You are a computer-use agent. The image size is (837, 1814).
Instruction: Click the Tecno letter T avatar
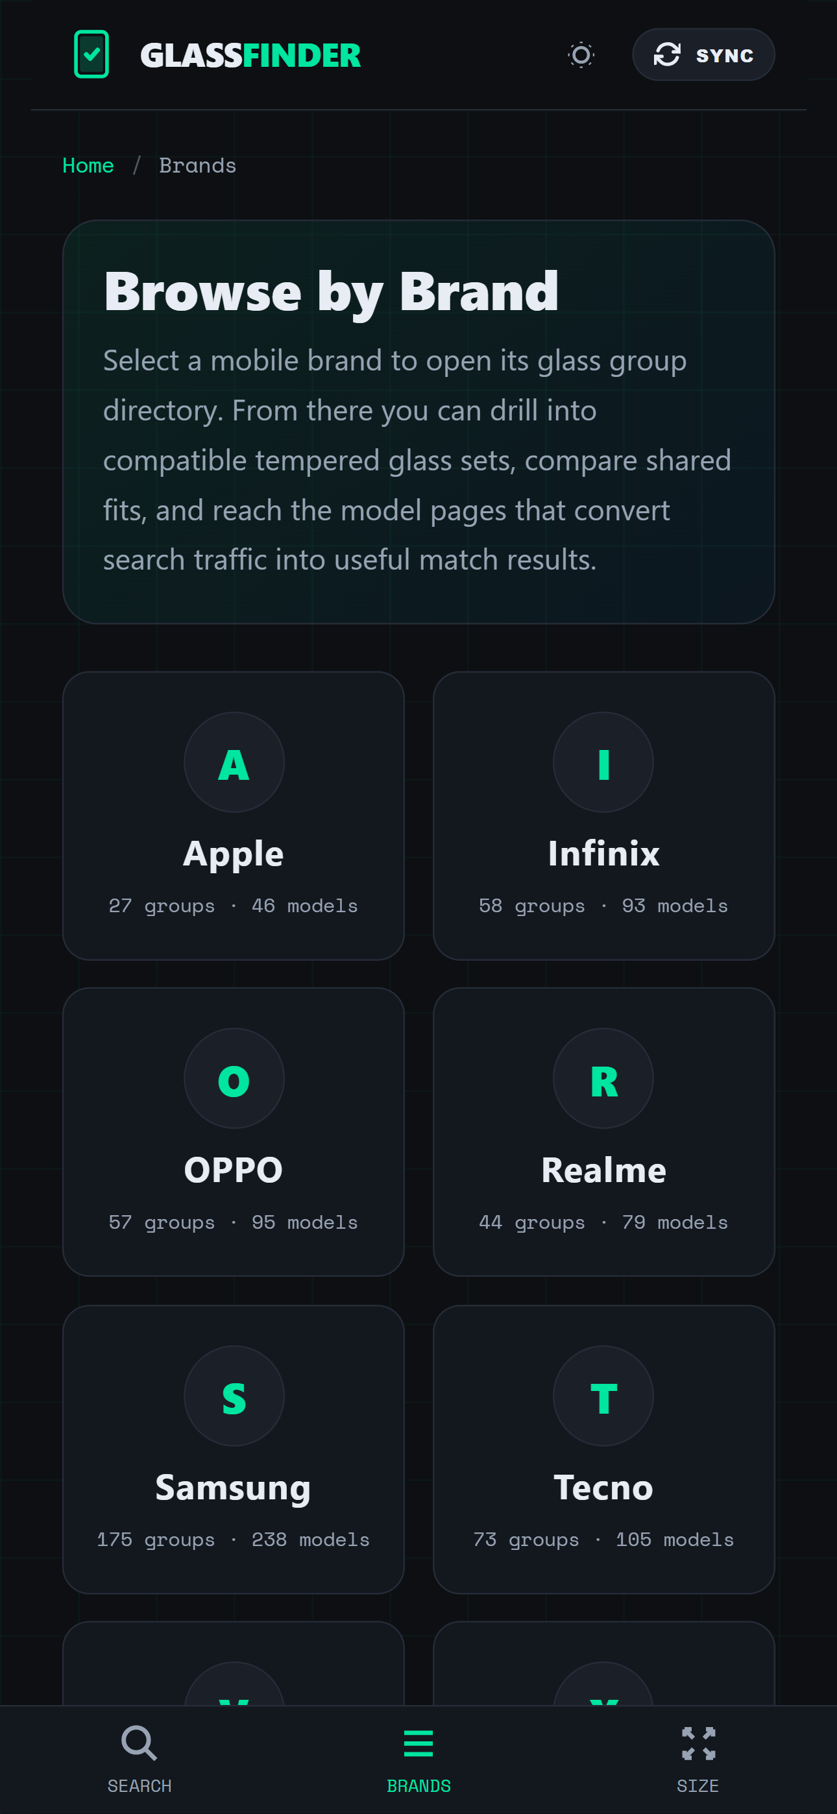coord(603,1396)
